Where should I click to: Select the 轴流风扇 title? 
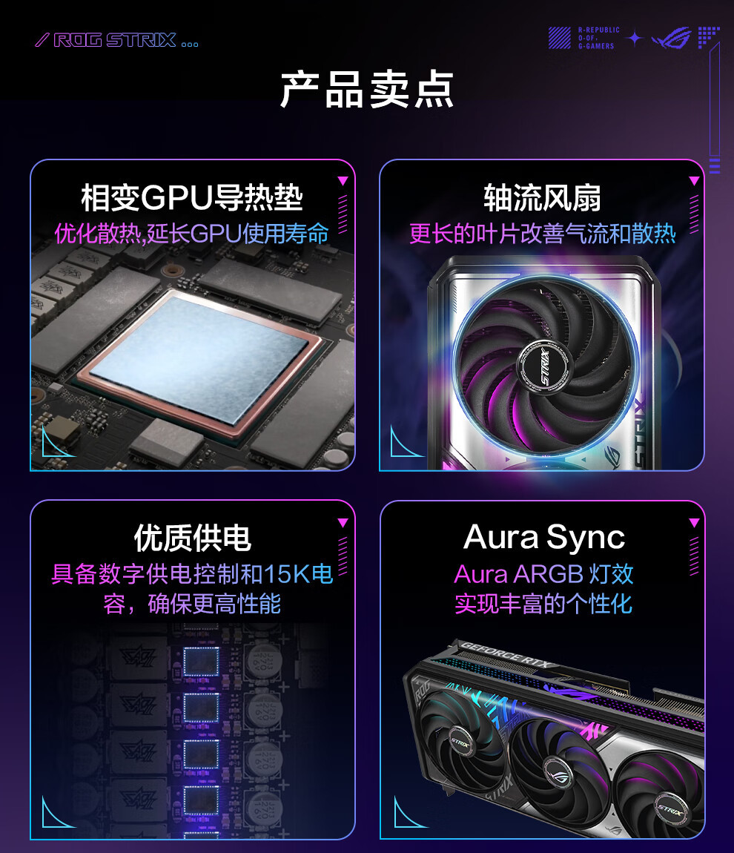point(542,197)
